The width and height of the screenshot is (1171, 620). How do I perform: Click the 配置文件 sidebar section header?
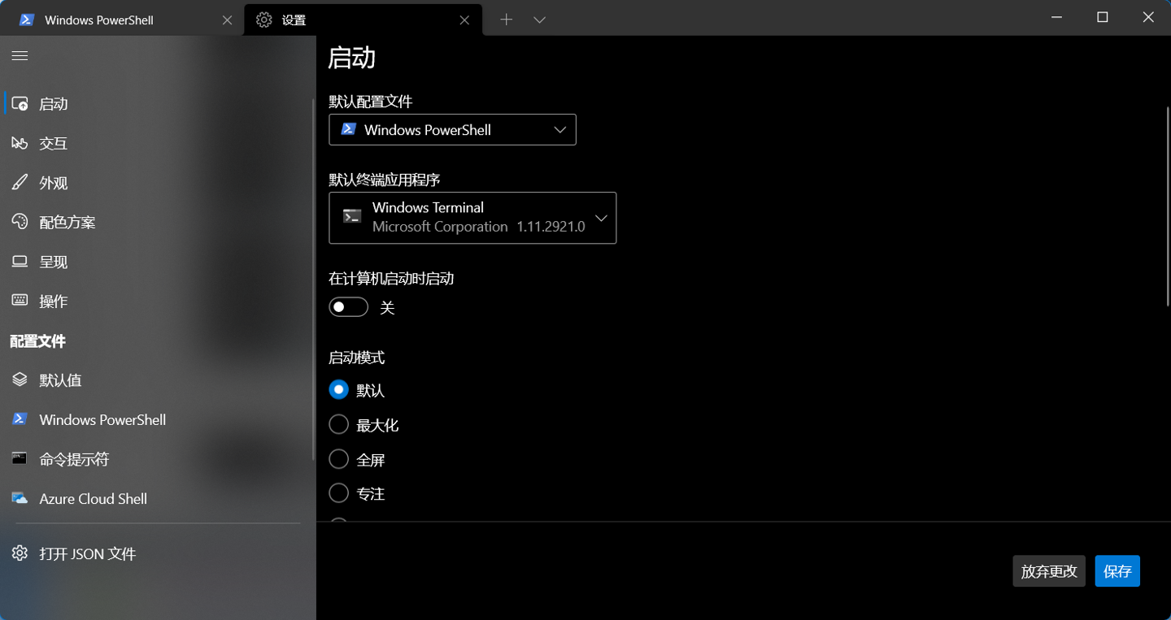tap(37, 341)
